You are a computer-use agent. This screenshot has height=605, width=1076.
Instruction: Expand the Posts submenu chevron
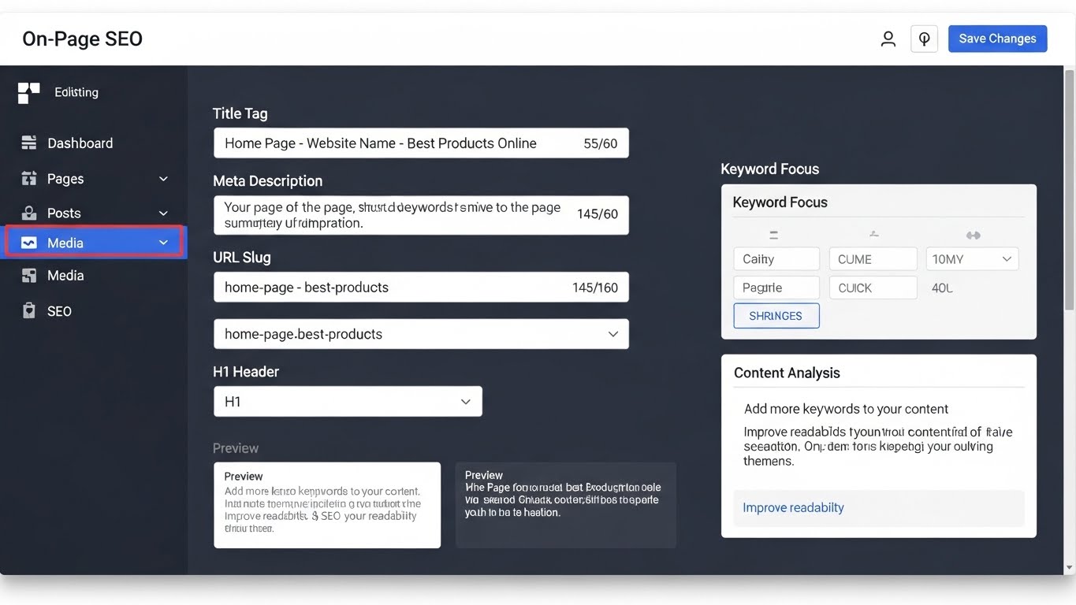point(163,213)
